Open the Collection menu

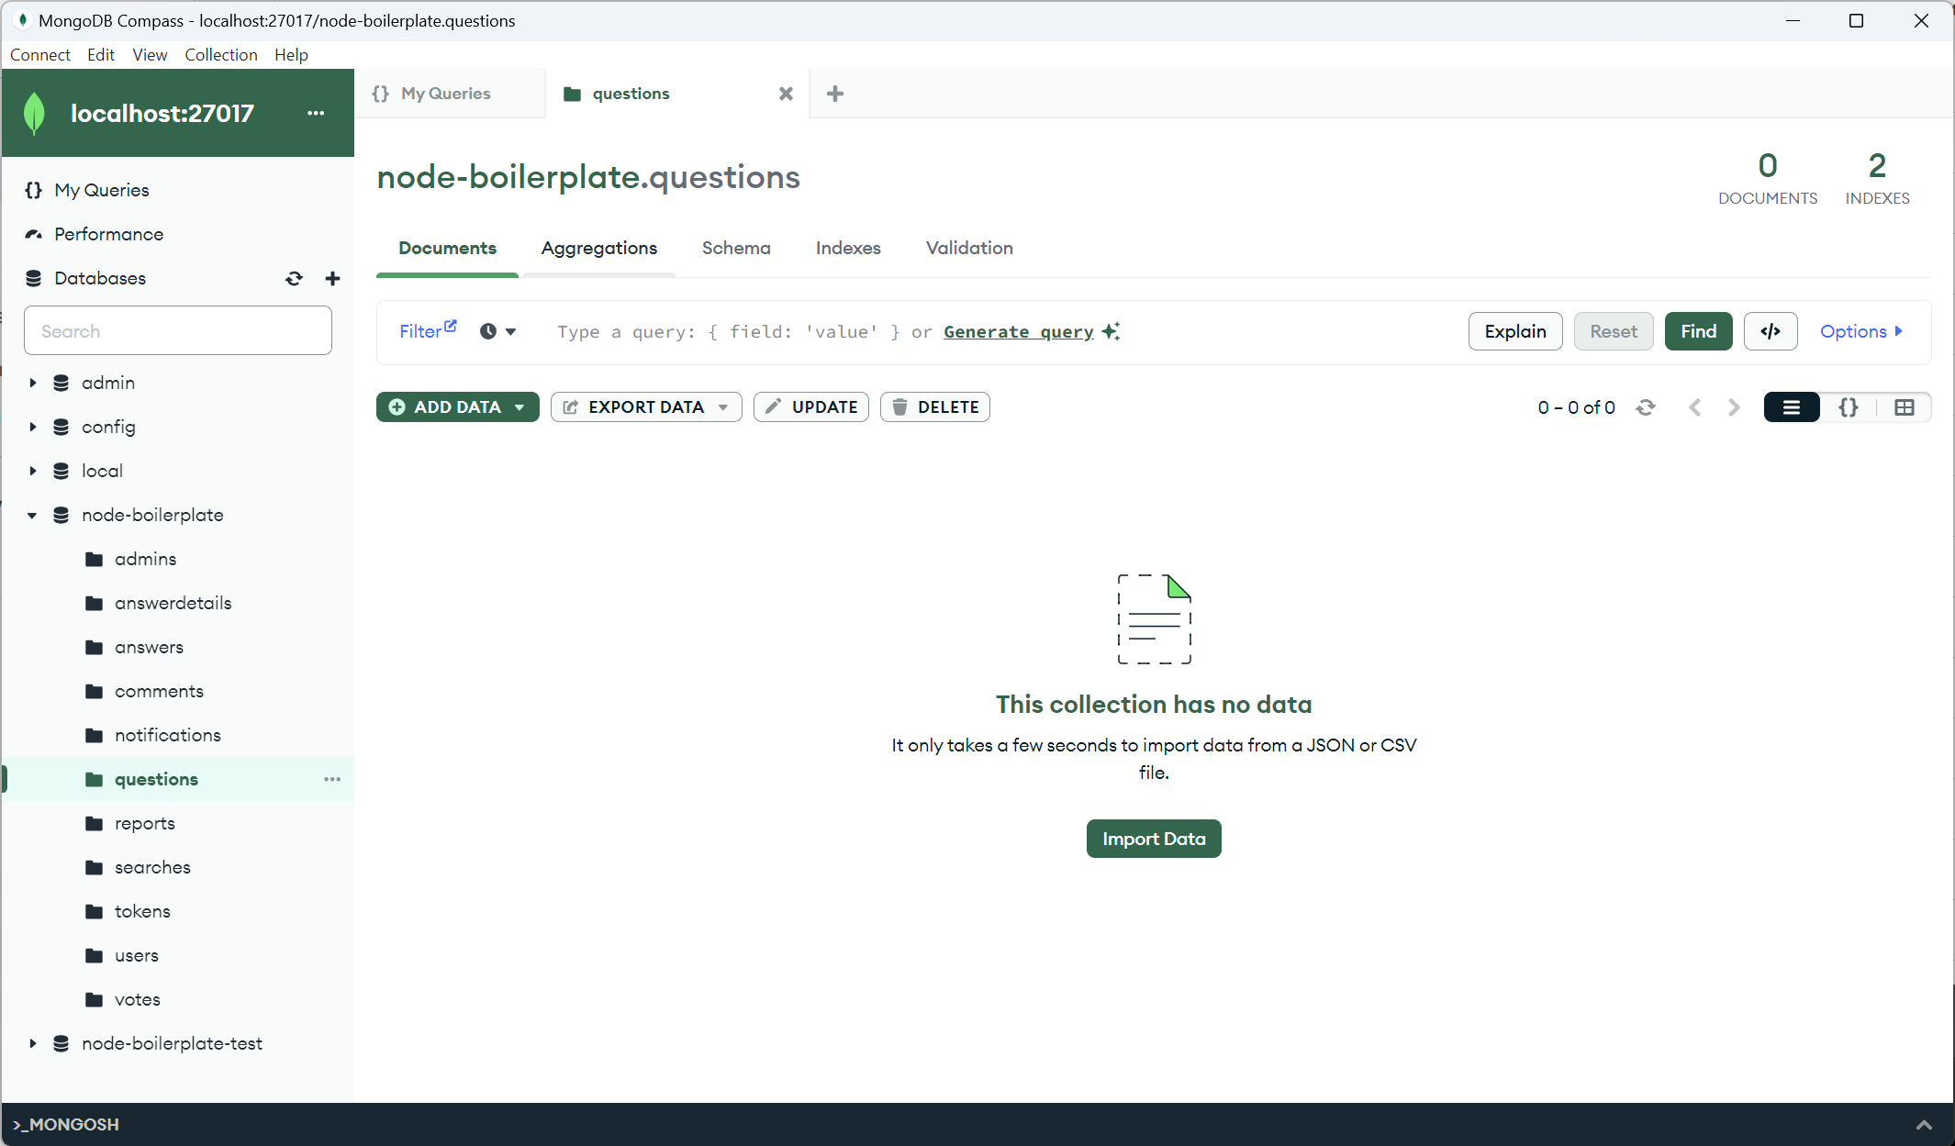pyautogui.click(x=220, y=55)
